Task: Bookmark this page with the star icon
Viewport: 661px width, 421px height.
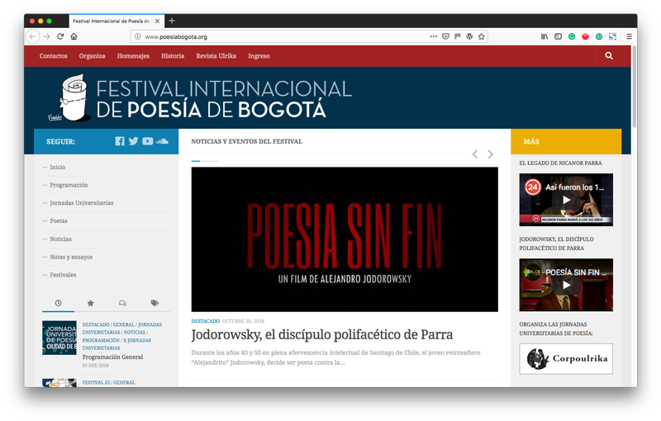Action: (x=482, y=36)
